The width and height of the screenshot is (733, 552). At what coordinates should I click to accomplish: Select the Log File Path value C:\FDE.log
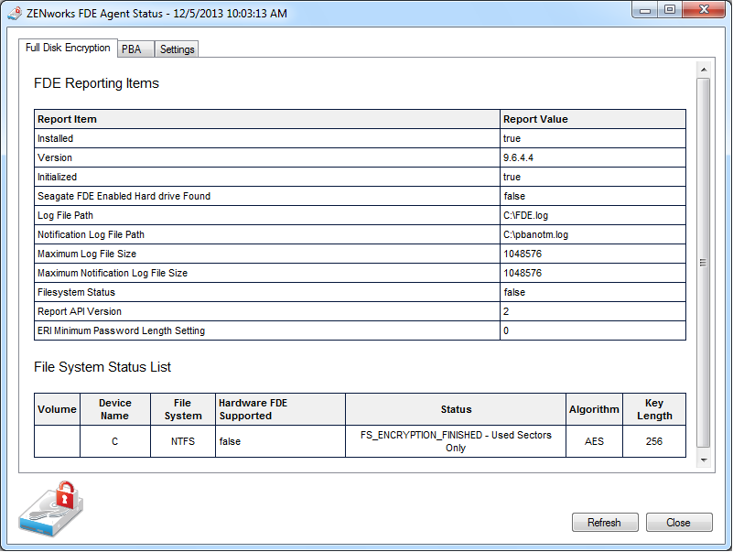[x=525, y=215]
